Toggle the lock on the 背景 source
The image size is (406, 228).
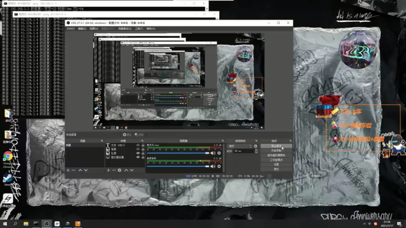(143, 149)
